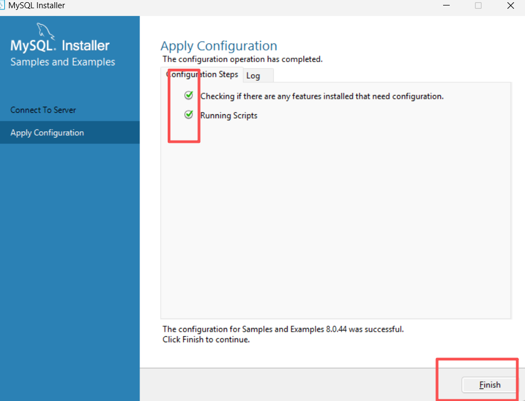Select Apply Configuration step in sidebar

[70, 132]
